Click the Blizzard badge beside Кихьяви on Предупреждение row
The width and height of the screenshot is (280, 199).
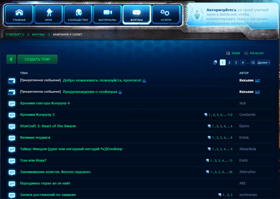point(257,92)
